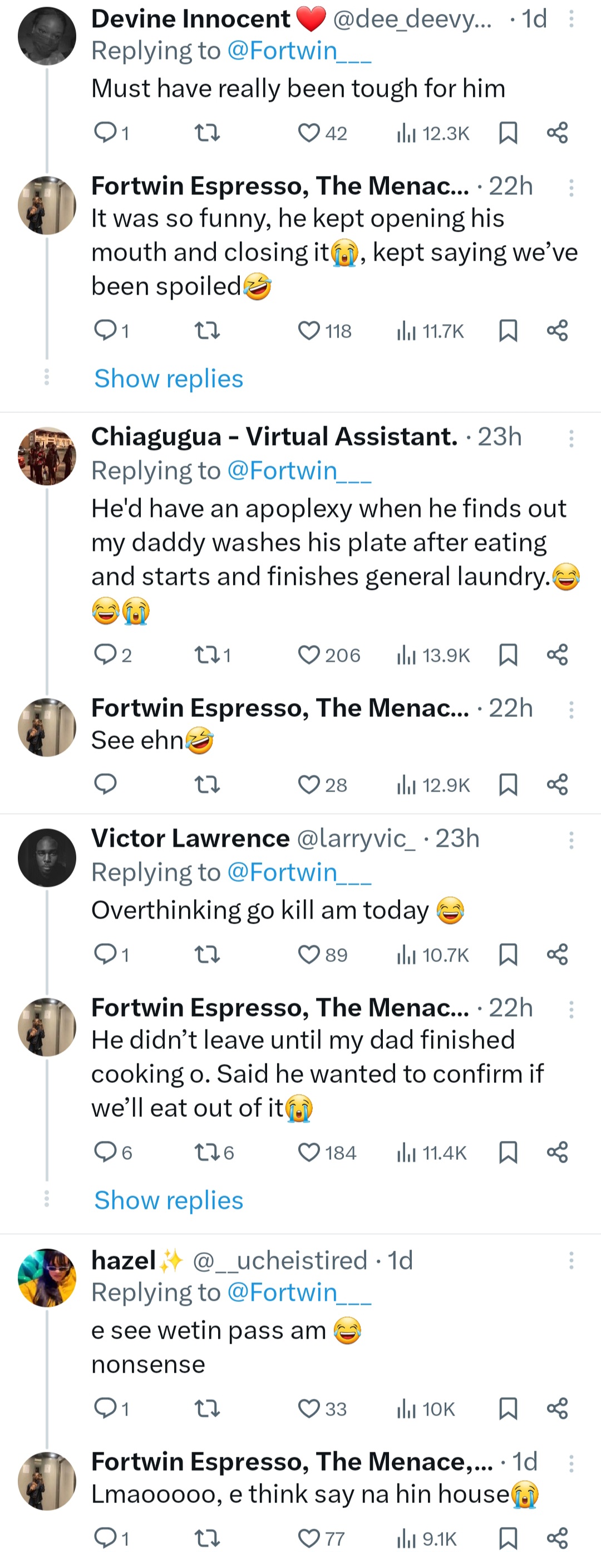
Task: Bookmark hazel's 'e see wetin pass am' reply
Action: pos(509,1408)
